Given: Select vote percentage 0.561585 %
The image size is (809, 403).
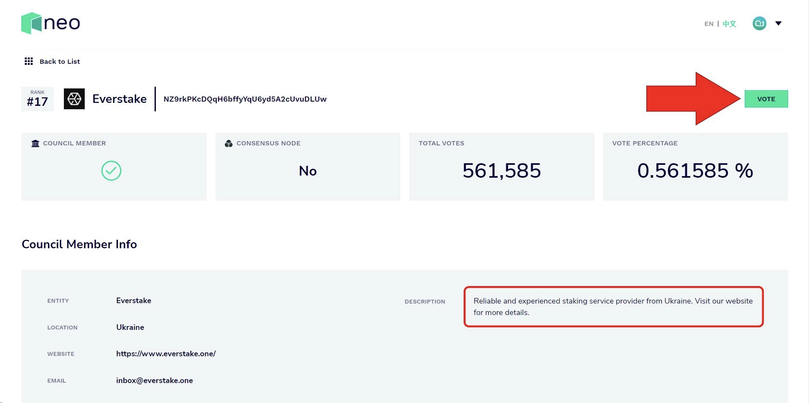Looking at the screenshot, I should coord(695,171).
